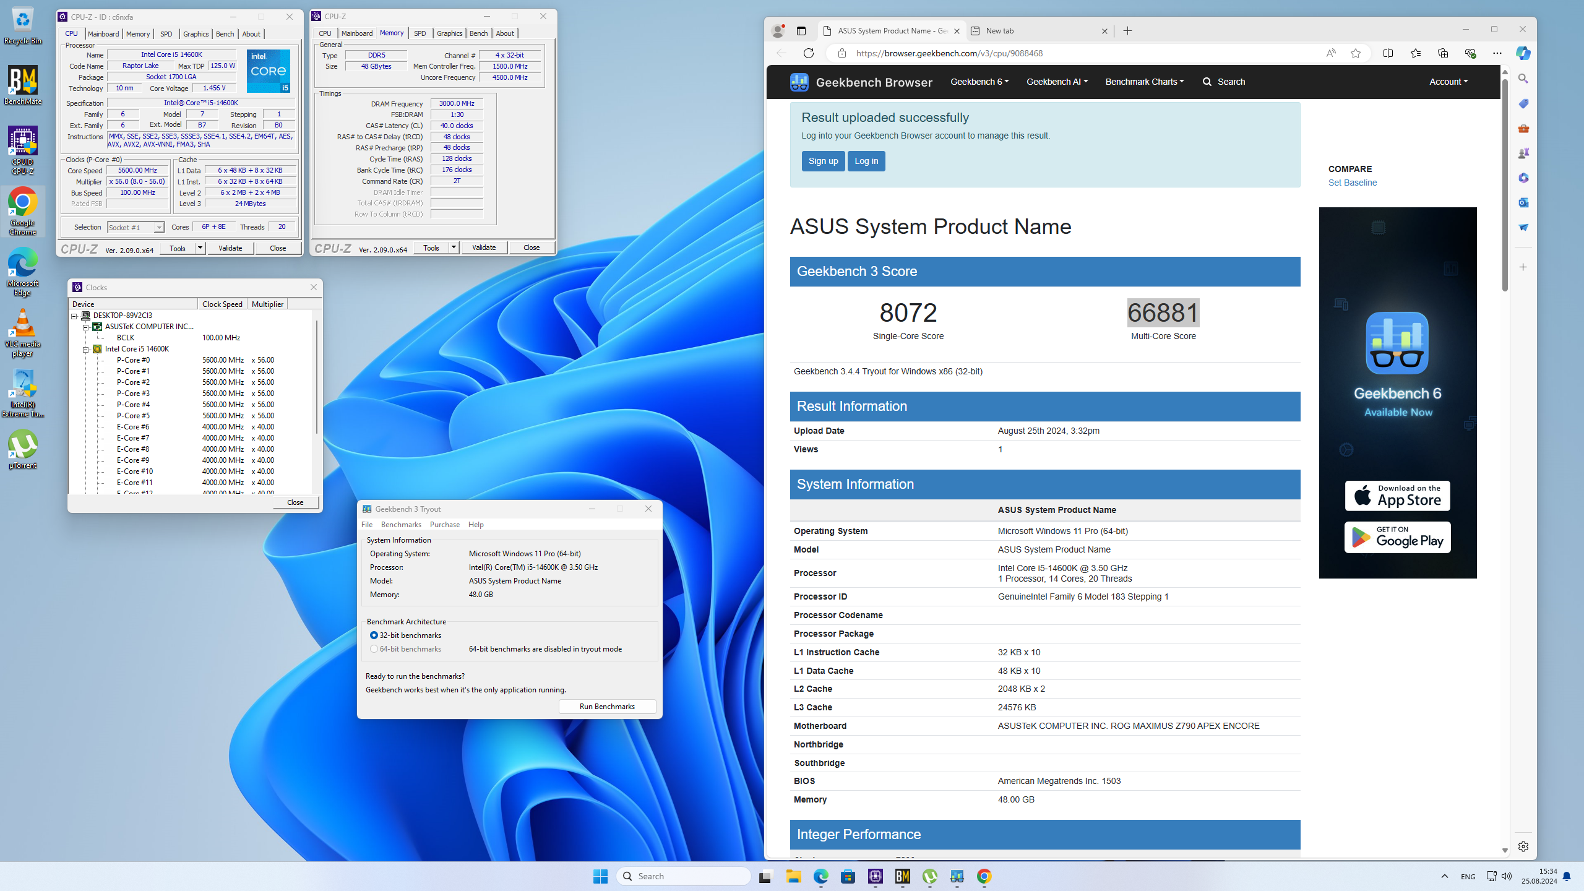
Task: Open Edge sidebar shopping tag icon
Action: 1523,103
